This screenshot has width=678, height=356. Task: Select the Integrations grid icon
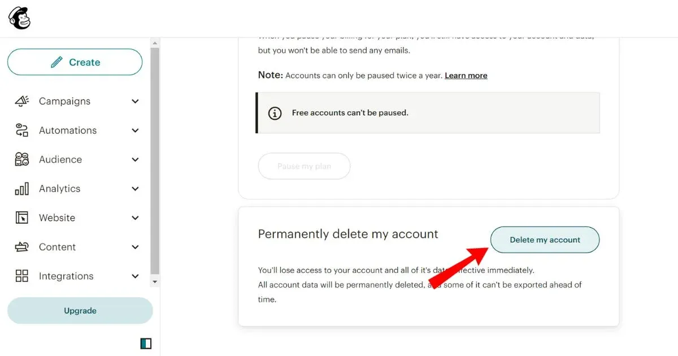[21, 276]
